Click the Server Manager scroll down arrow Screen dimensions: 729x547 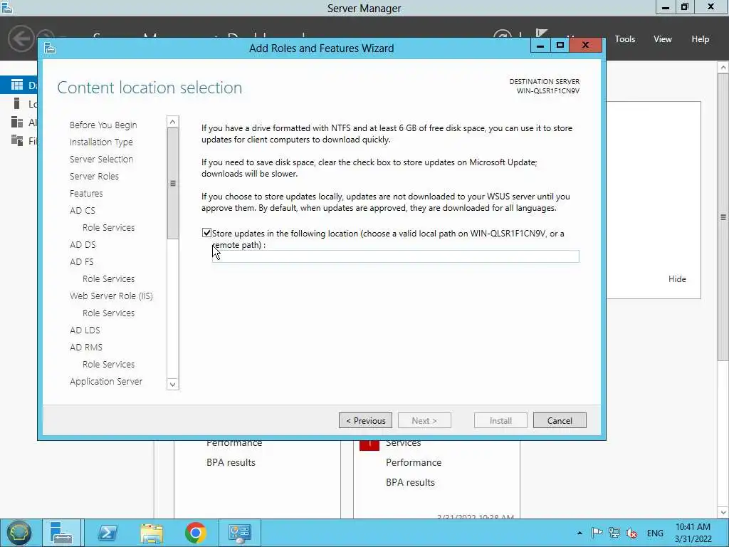click(723, 512)
